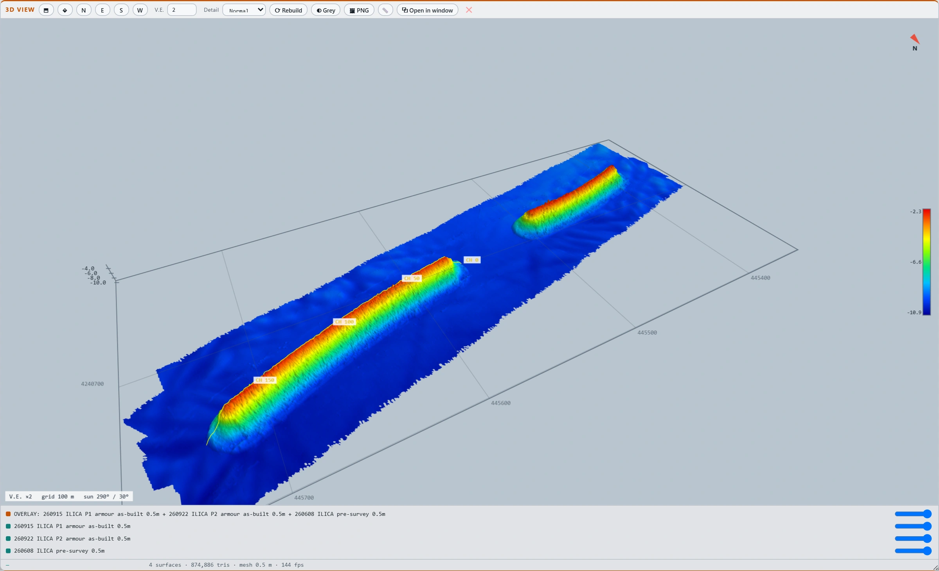Adjust the pre-survey opacity slider
This screenshot has height=571, width=939.
(913, 551)
